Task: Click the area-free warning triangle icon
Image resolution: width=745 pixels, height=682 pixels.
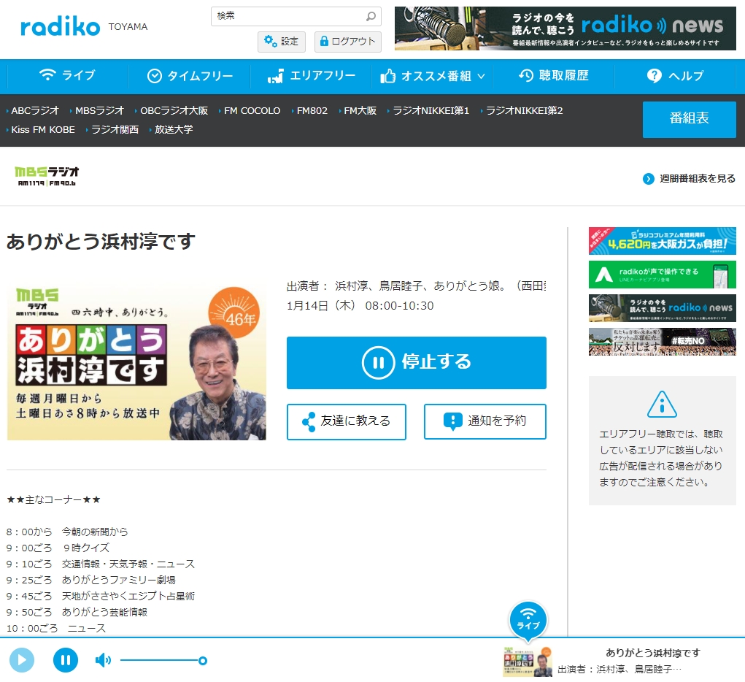Action: tap(662, 404)
